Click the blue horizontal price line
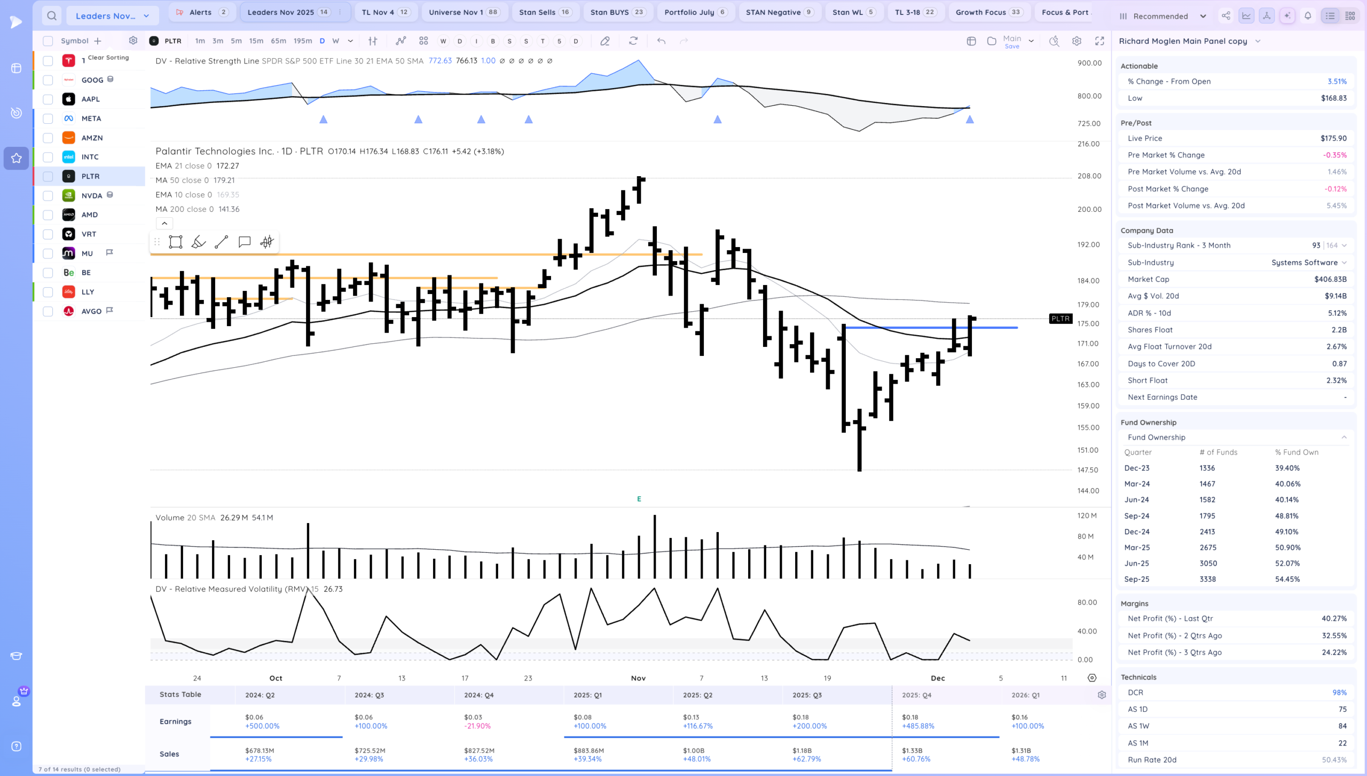1367x776 pixels. [993, 327]
